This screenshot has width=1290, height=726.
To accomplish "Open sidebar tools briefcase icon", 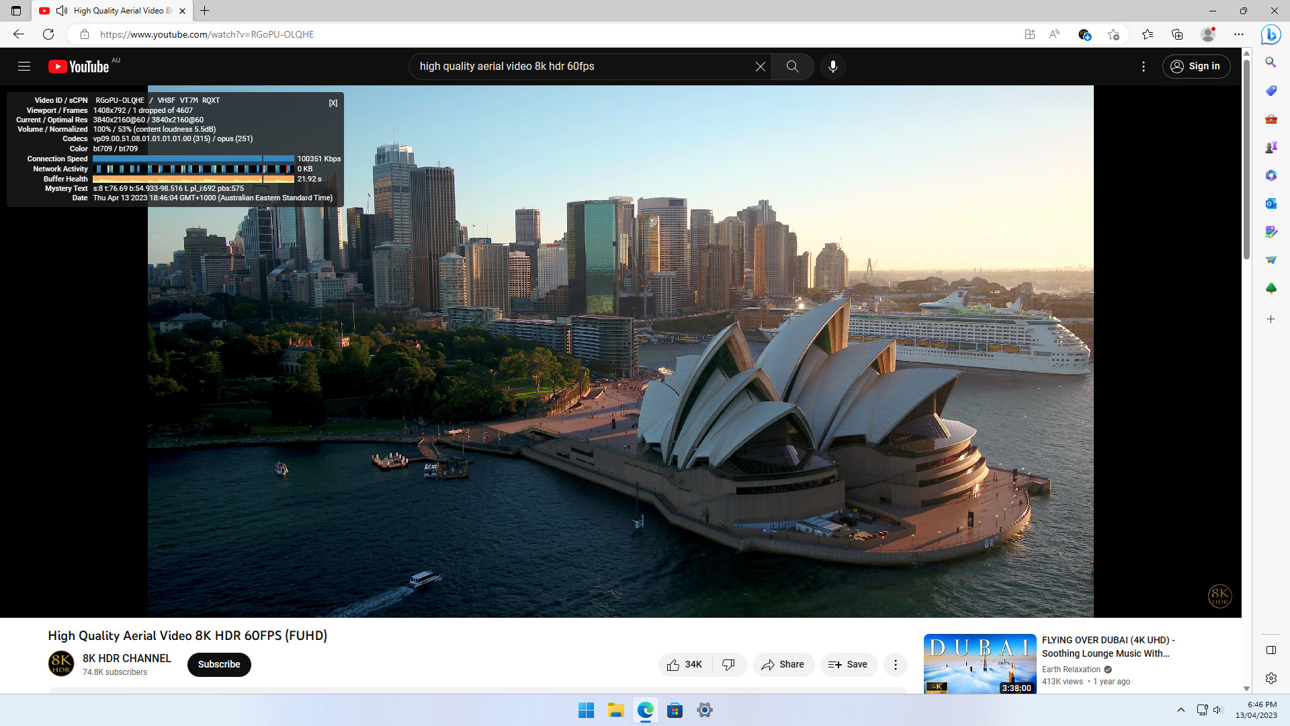I will click(1271, 119).
